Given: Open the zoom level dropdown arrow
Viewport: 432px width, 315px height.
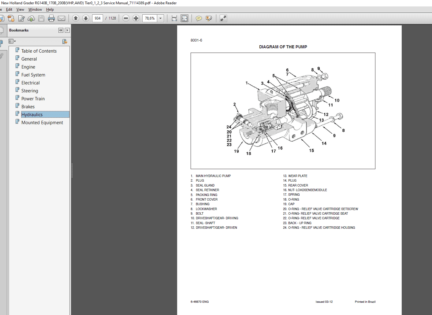Looking at the screenshot, I should (x=161, y=18).
